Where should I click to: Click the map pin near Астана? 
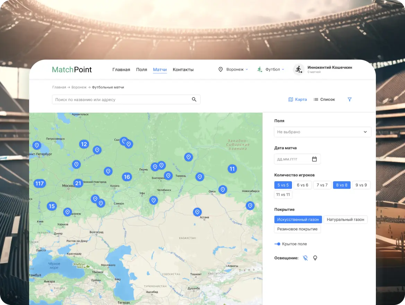coord(197,212)
